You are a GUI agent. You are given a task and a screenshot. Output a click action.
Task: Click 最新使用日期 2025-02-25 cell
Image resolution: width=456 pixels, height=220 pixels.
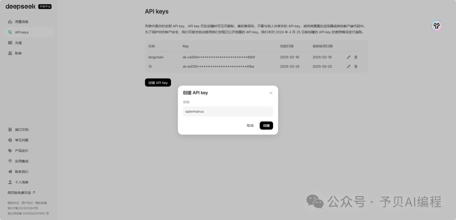point(322,66)
